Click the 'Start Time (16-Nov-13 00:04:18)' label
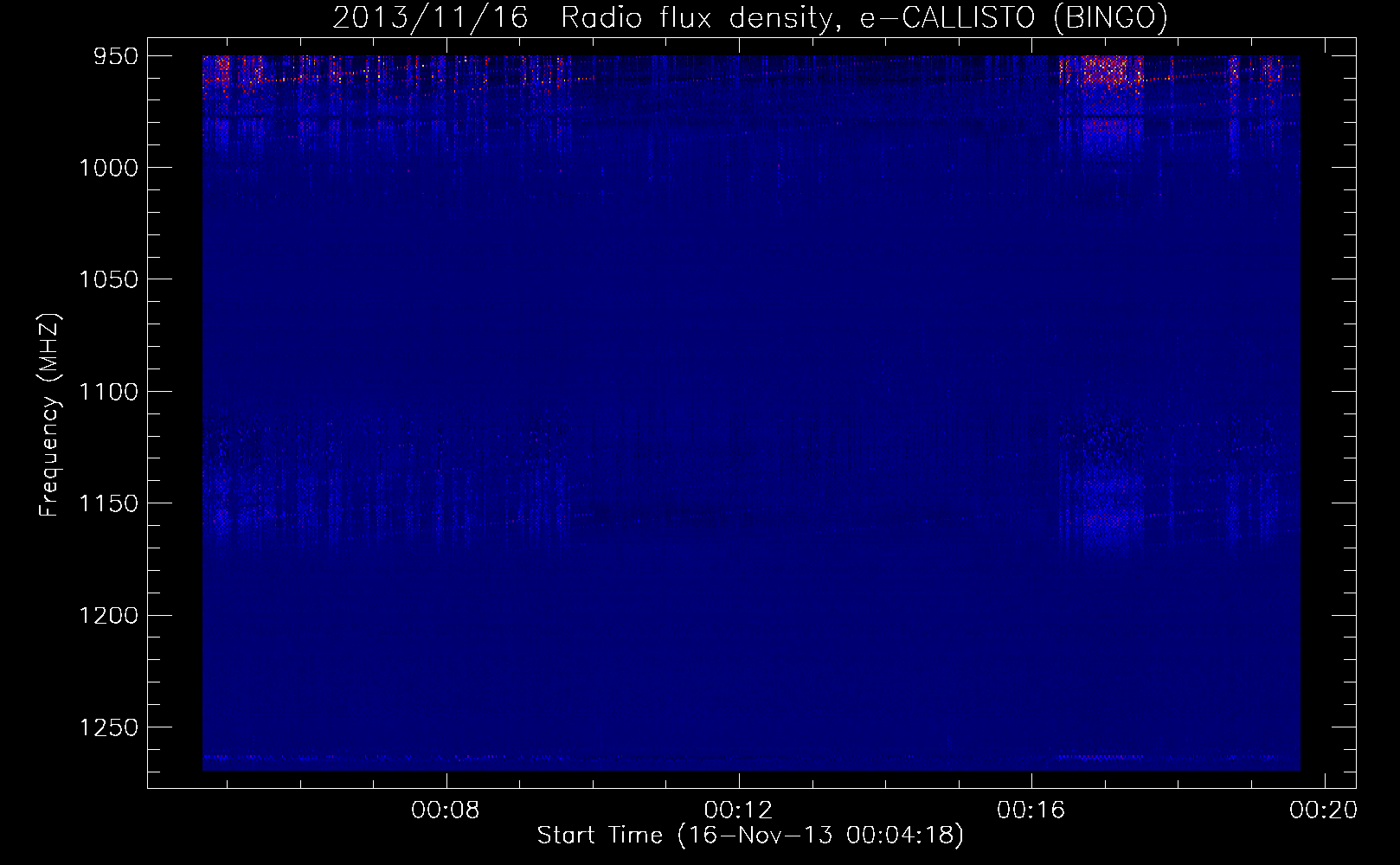This screenshot has height=865, width=1400. (750, 836)
